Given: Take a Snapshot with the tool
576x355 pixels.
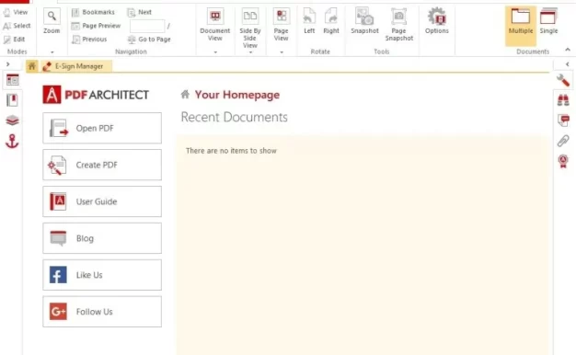Looking at the screenshot, I should [x=364, y=21].
